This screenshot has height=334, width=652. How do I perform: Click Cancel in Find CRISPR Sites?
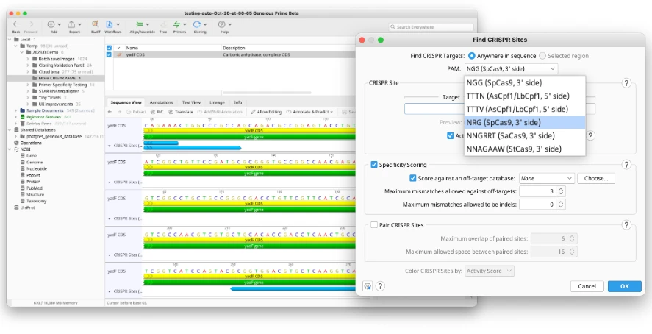pyautogui.click(x=587, y=286)
